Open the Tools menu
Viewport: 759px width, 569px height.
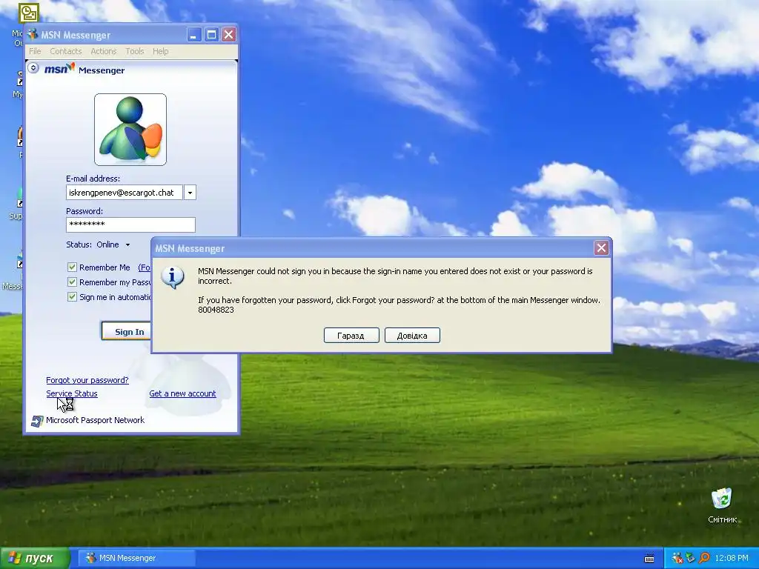tap(135, 51)
